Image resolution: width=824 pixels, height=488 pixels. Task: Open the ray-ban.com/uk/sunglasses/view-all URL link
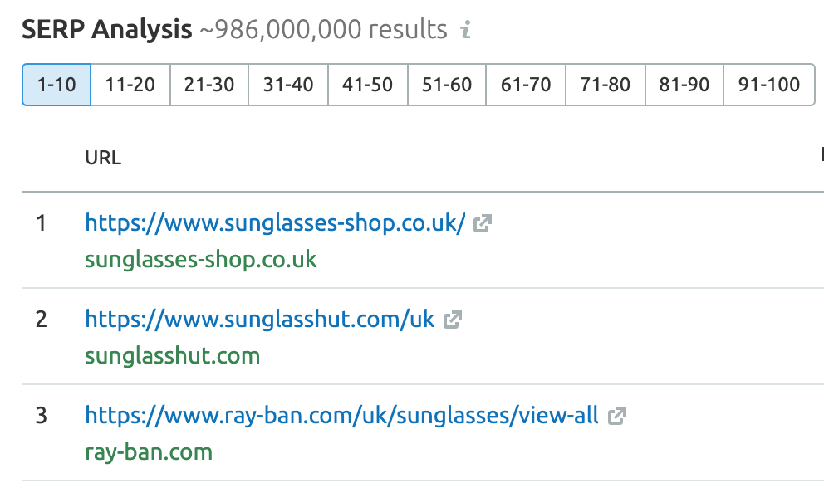341,416
